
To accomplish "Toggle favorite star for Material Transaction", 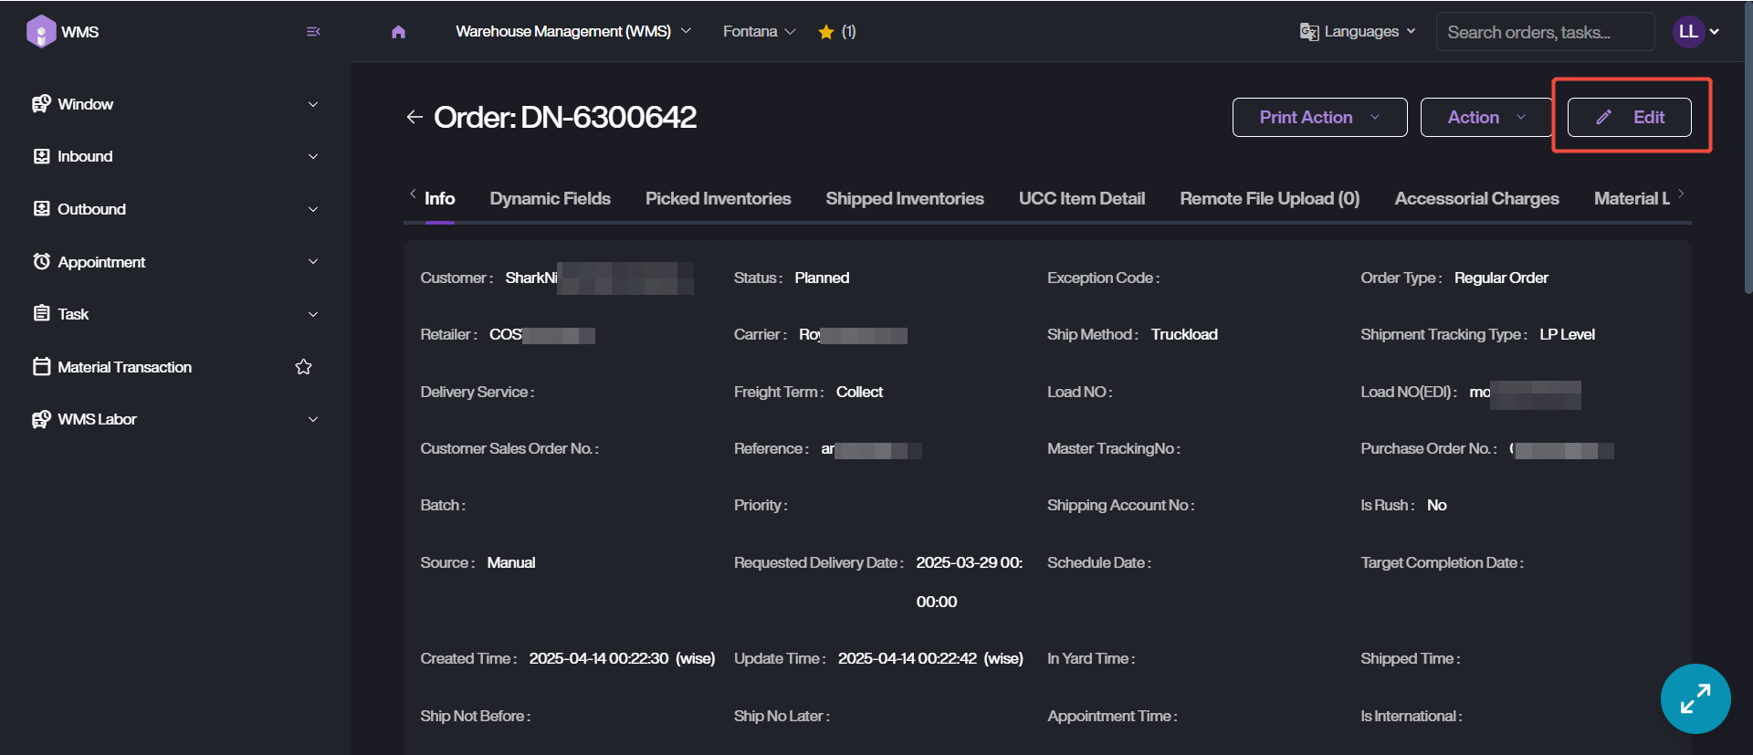I will click(x=303, y=367).
